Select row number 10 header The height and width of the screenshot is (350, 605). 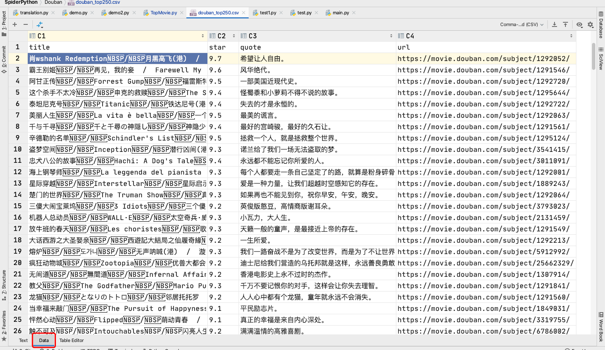[18, 149]
